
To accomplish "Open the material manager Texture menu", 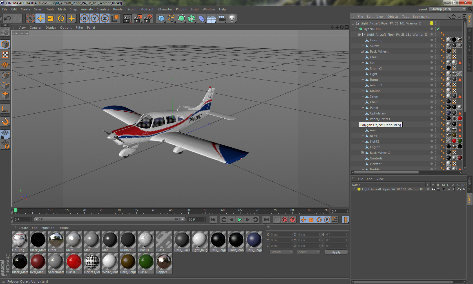I will (63, 228).
